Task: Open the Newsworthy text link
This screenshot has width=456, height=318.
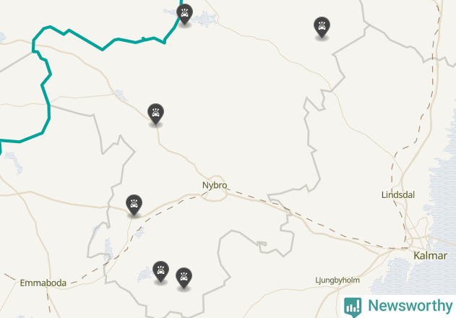Action: pyautogui.click(x=410, y=306)
